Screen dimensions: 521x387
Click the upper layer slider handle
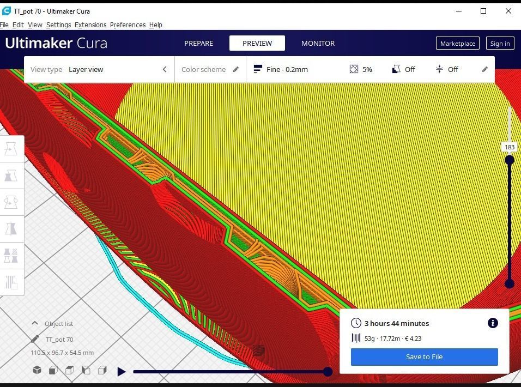click(x=510, y=160)
